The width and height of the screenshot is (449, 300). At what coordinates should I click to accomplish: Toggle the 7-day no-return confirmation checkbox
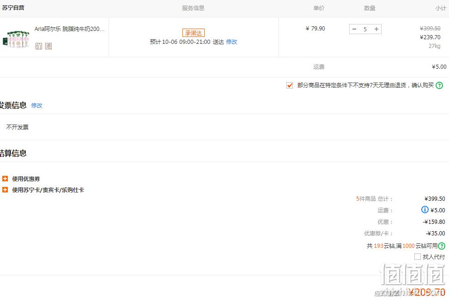click(x=290, y=85)
